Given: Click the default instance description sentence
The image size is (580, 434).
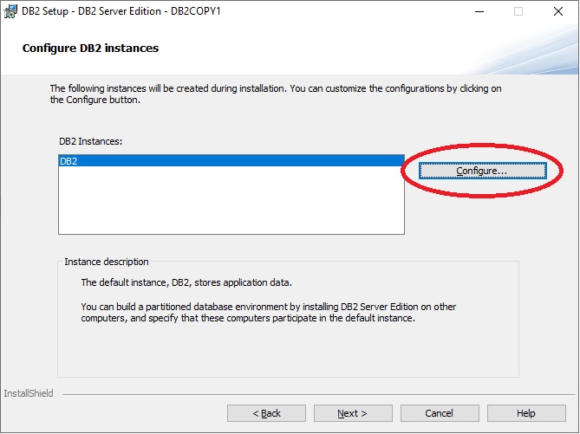Looking at the screenshot, I should pyautogui.click(x=186, y=282).
